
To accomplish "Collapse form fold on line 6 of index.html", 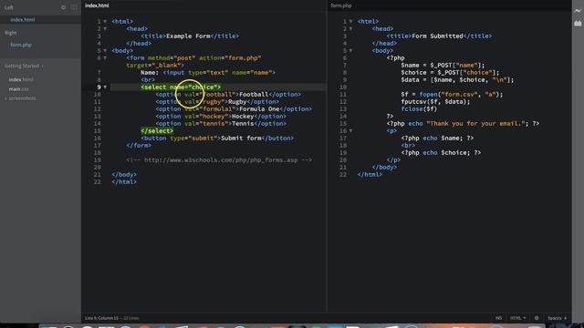I will point(105,58).
